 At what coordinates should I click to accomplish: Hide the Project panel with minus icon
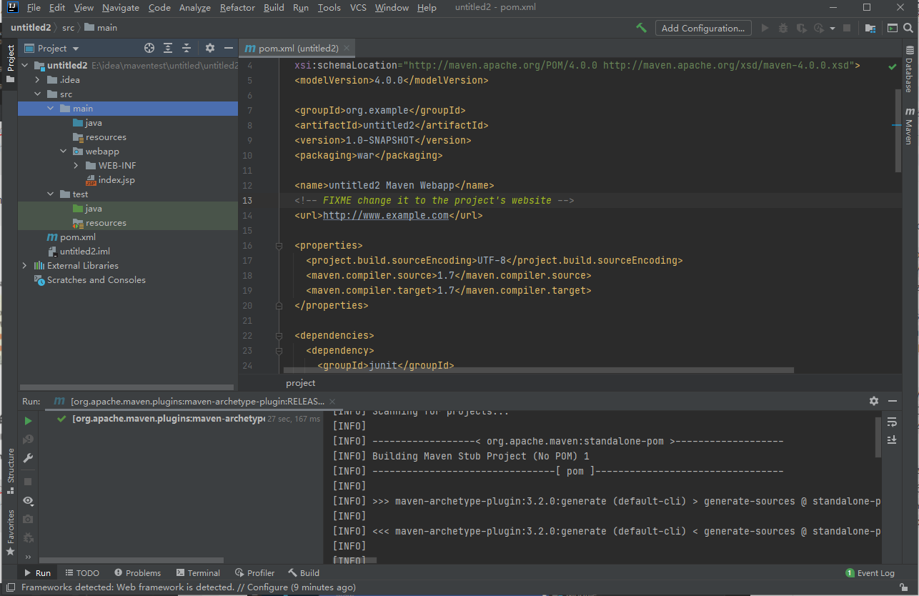tap(229, 48)
